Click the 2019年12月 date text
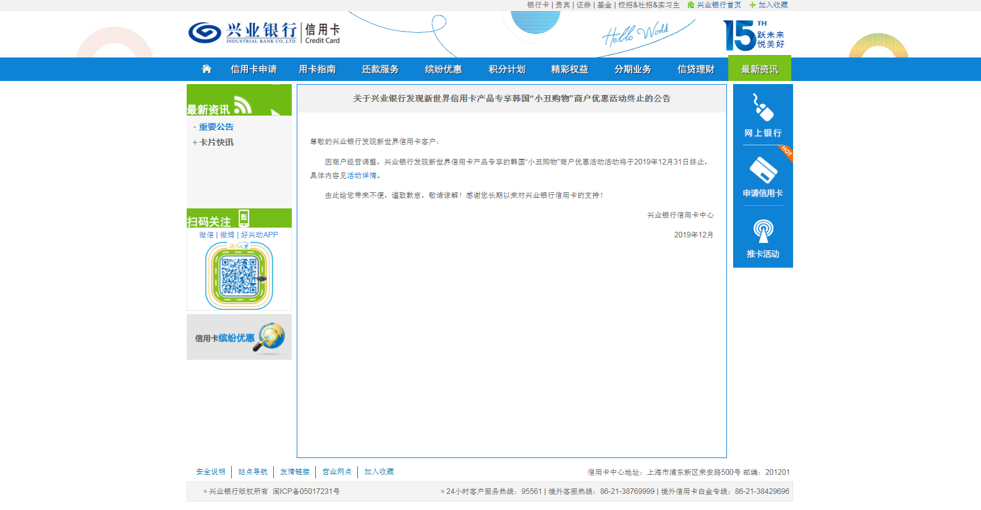The width and height of the screenshot is (981, 510). tap(694, 235)
